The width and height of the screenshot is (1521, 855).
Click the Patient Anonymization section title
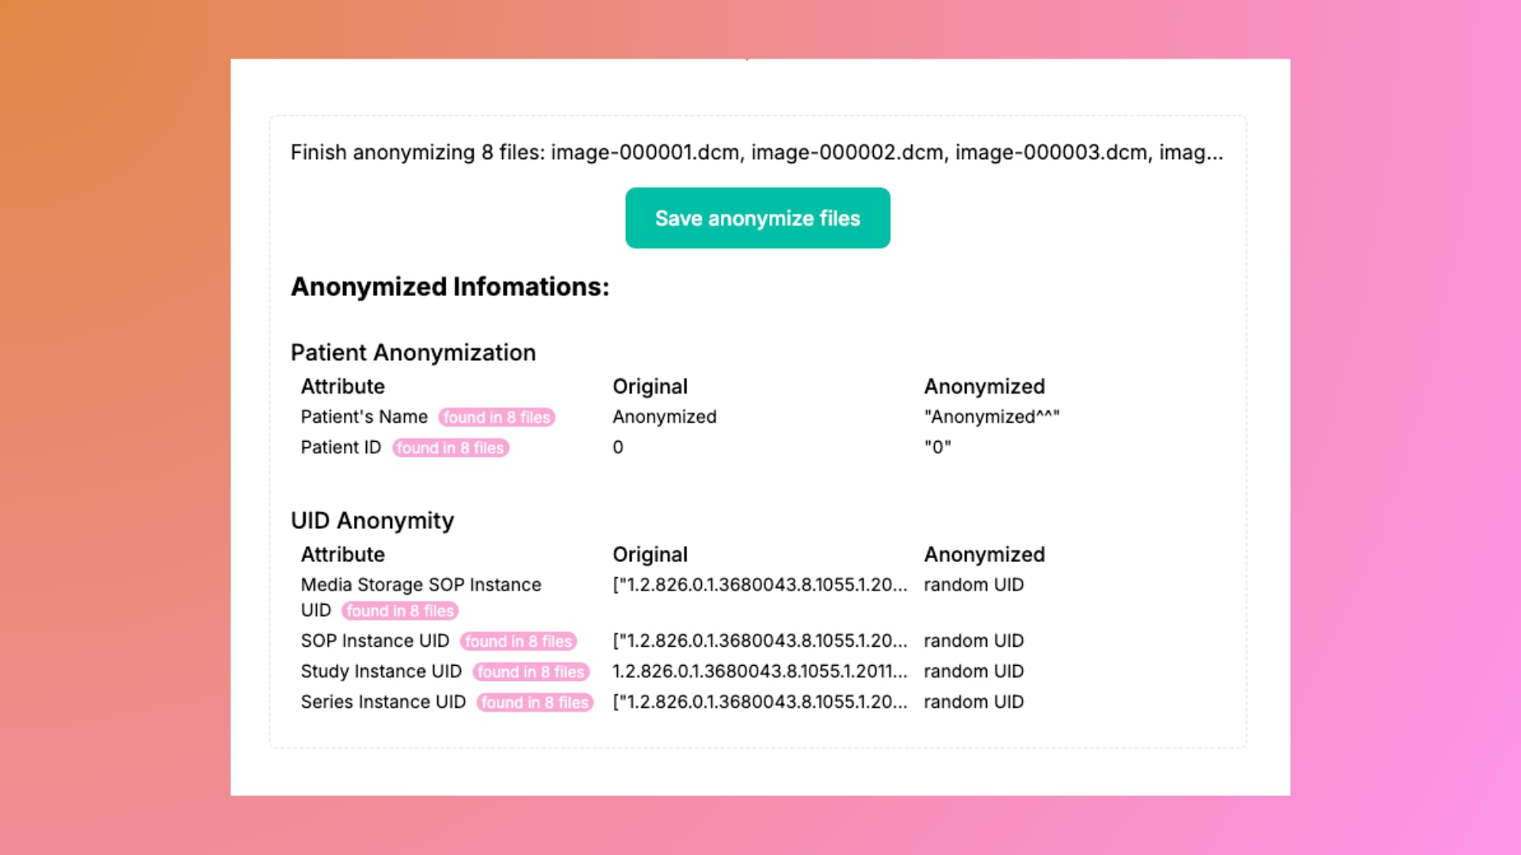click(413, 352)
